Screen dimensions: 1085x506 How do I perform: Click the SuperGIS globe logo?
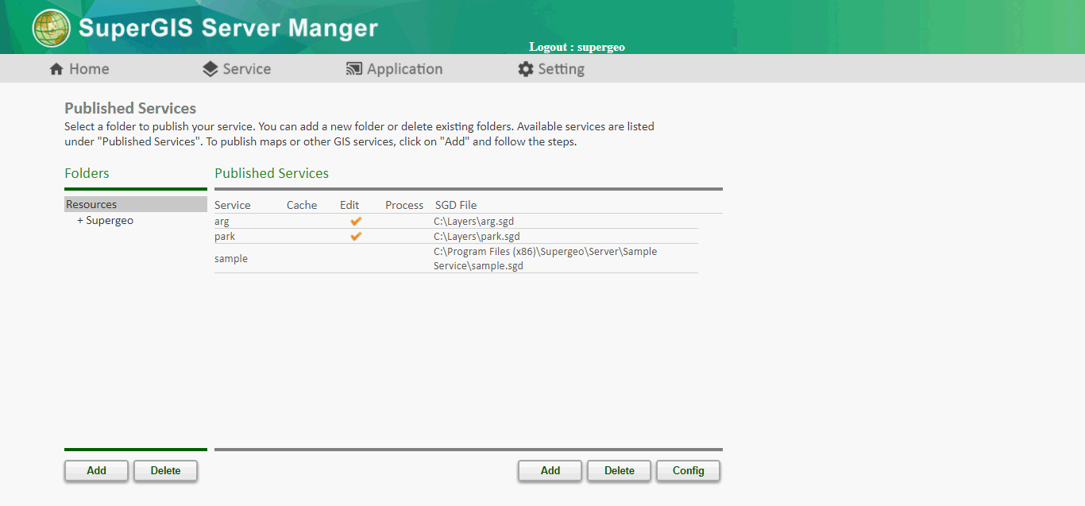tap(51, 28)
